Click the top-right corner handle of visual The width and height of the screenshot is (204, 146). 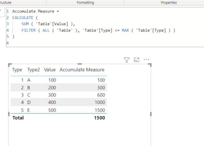click(150, 65)
